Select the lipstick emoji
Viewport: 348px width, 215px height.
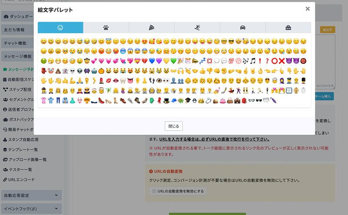click(101, 81)
